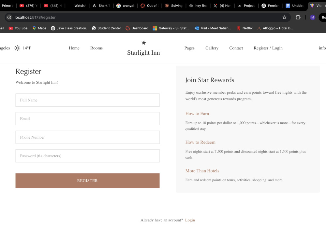
Task: Switch to the Out of tab
Action: pos(150,6)
